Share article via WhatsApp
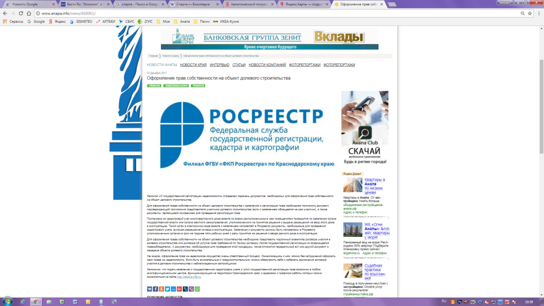The width and height of the screenshot is (544, 306). click(x=197, y=289)
